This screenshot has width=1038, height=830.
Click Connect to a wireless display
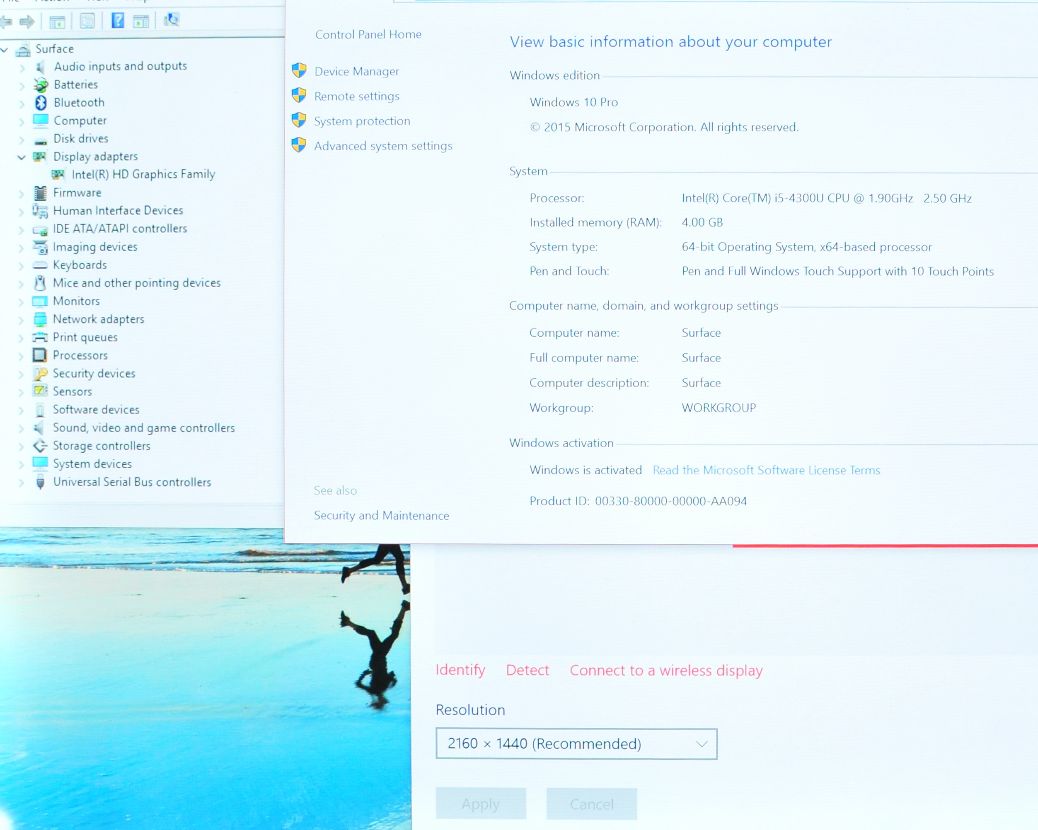[666, 670]
